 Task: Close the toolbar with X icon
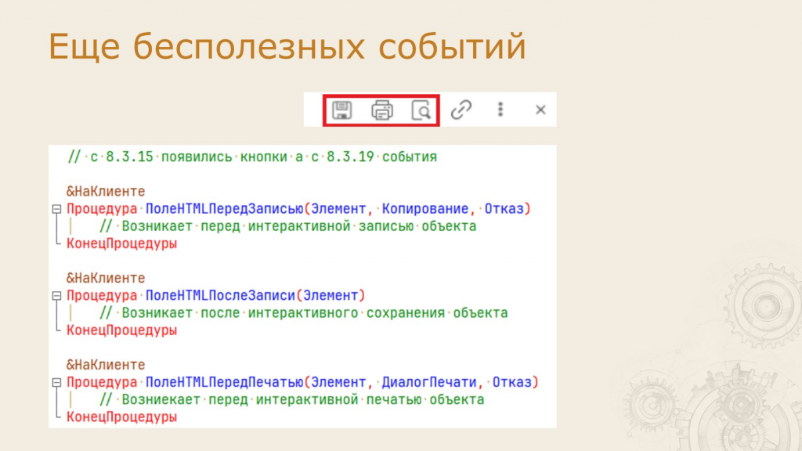point(540,110)
